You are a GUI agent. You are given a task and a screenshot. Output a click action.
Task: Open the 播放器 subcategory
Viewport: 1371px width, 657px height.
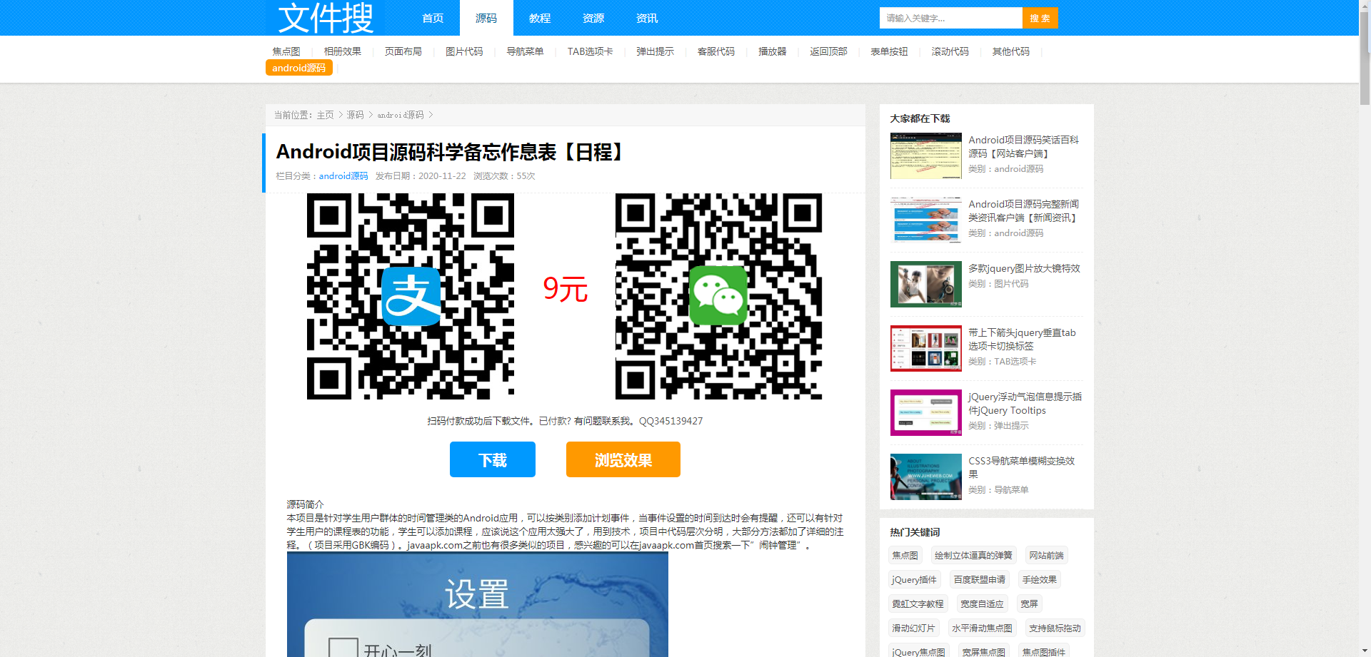click(x=773, y=51)
